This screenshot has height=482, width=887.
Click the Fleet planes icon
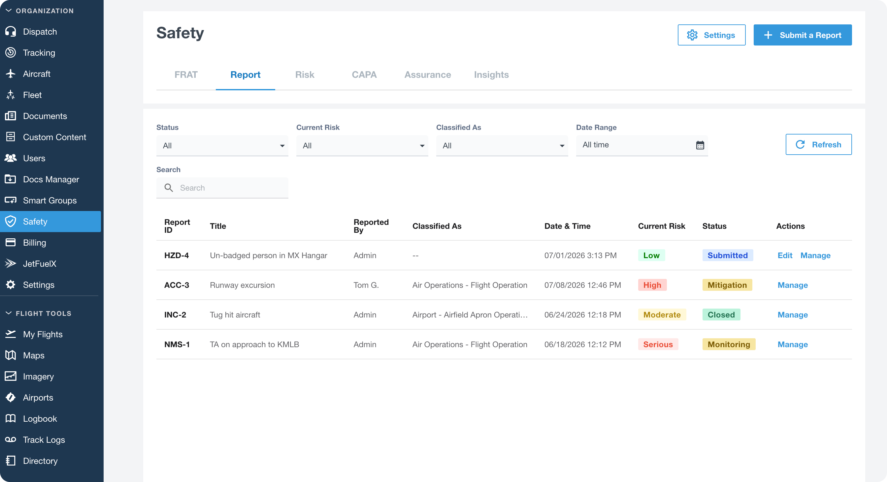click(11, 95)
